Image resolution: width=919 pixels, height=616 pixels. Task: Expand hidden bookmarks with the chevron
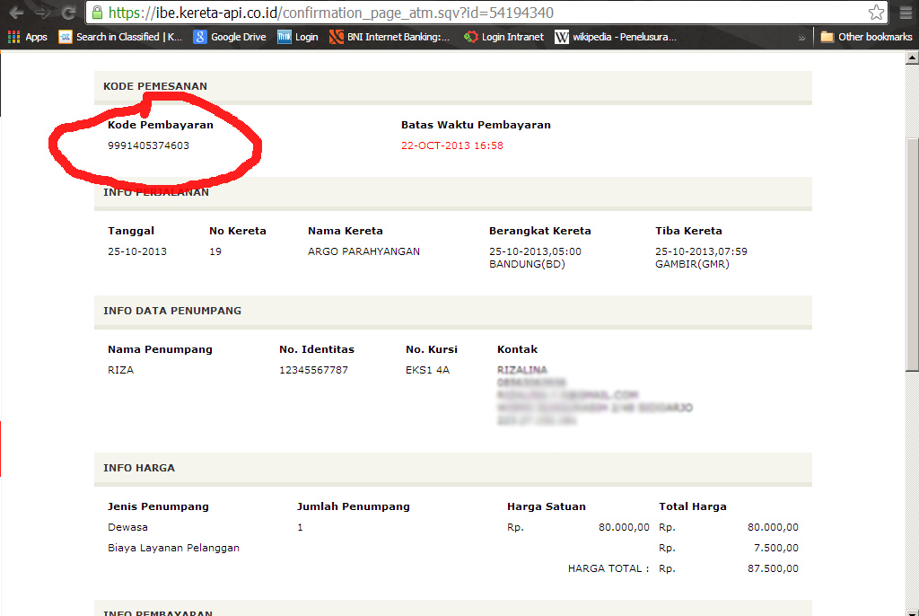(x=801, y=38)
